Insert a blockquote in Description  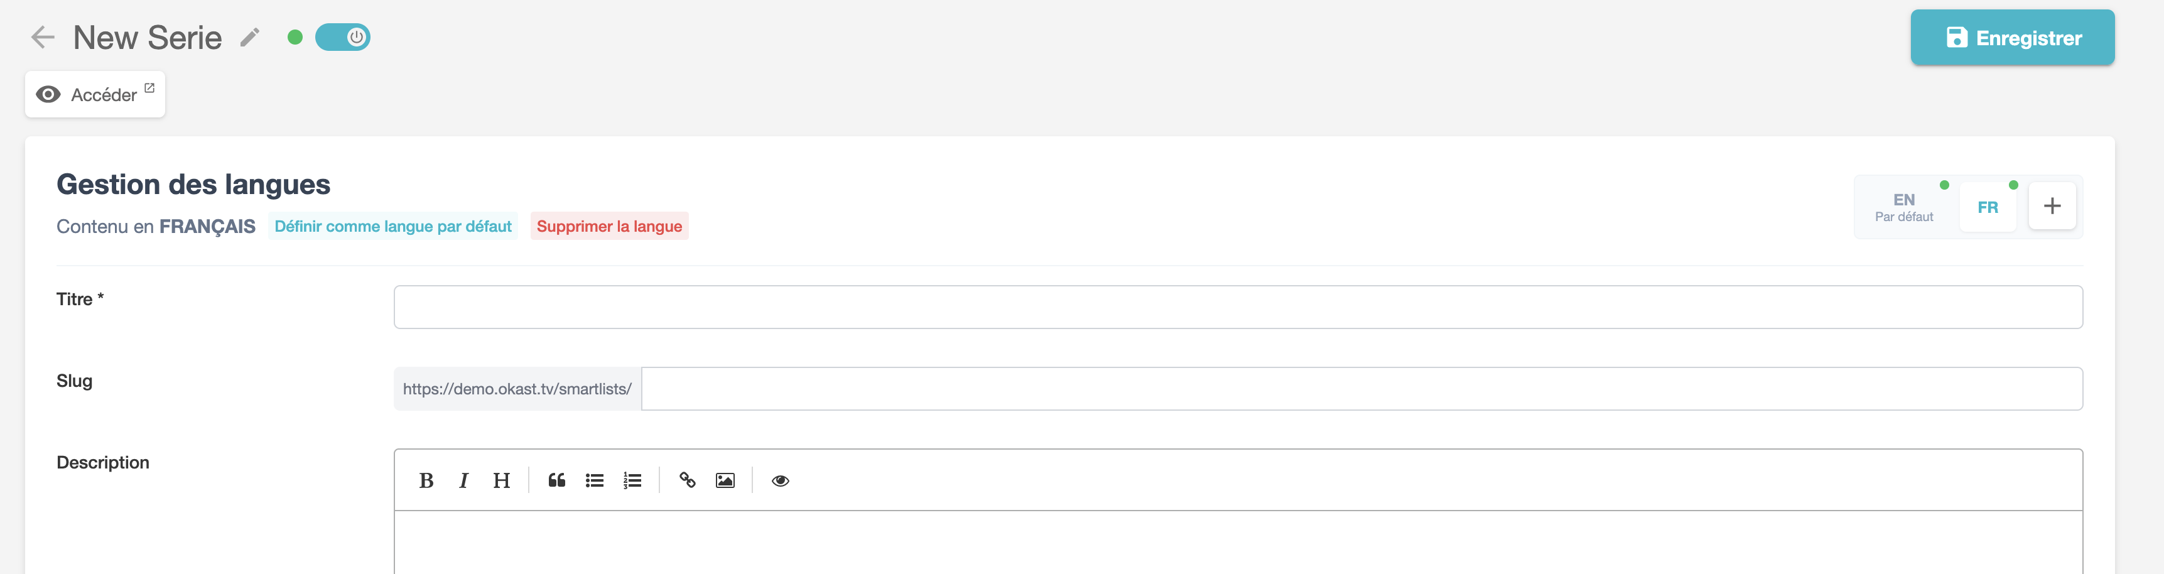click(556, 480)
